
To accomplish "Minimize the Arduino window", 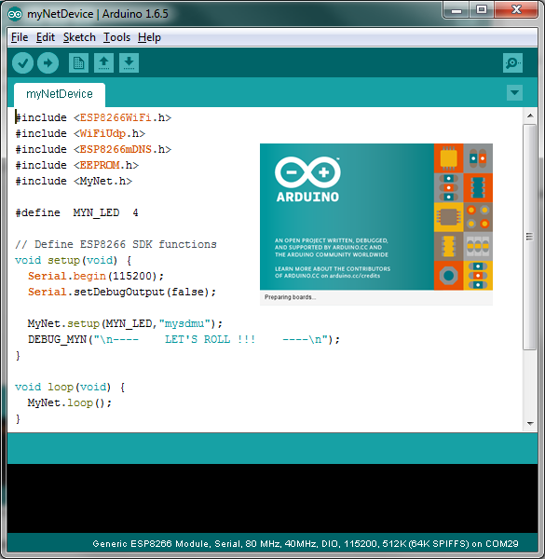I will point(456,10).
